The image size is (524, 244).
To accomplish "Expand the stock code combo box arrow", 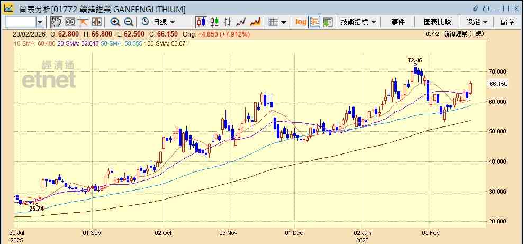I will 40,22.
